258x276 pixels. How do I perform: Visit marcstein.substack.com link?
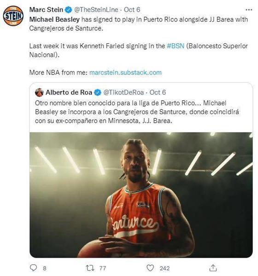click(x=125, y=73)
